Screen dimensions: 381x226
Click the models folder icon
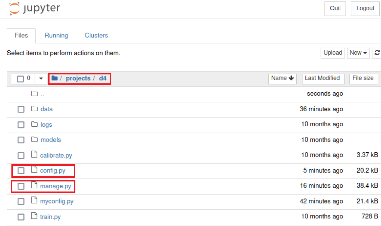click(x=34, y=140)
